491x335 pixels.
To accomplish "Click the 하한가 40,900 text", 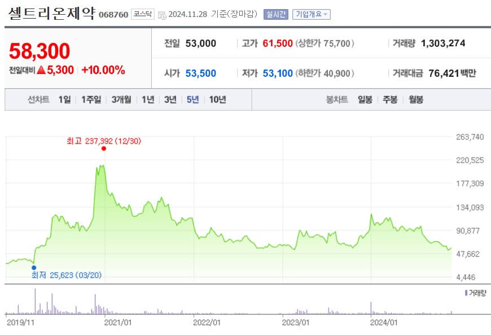I will coord(325,73).
